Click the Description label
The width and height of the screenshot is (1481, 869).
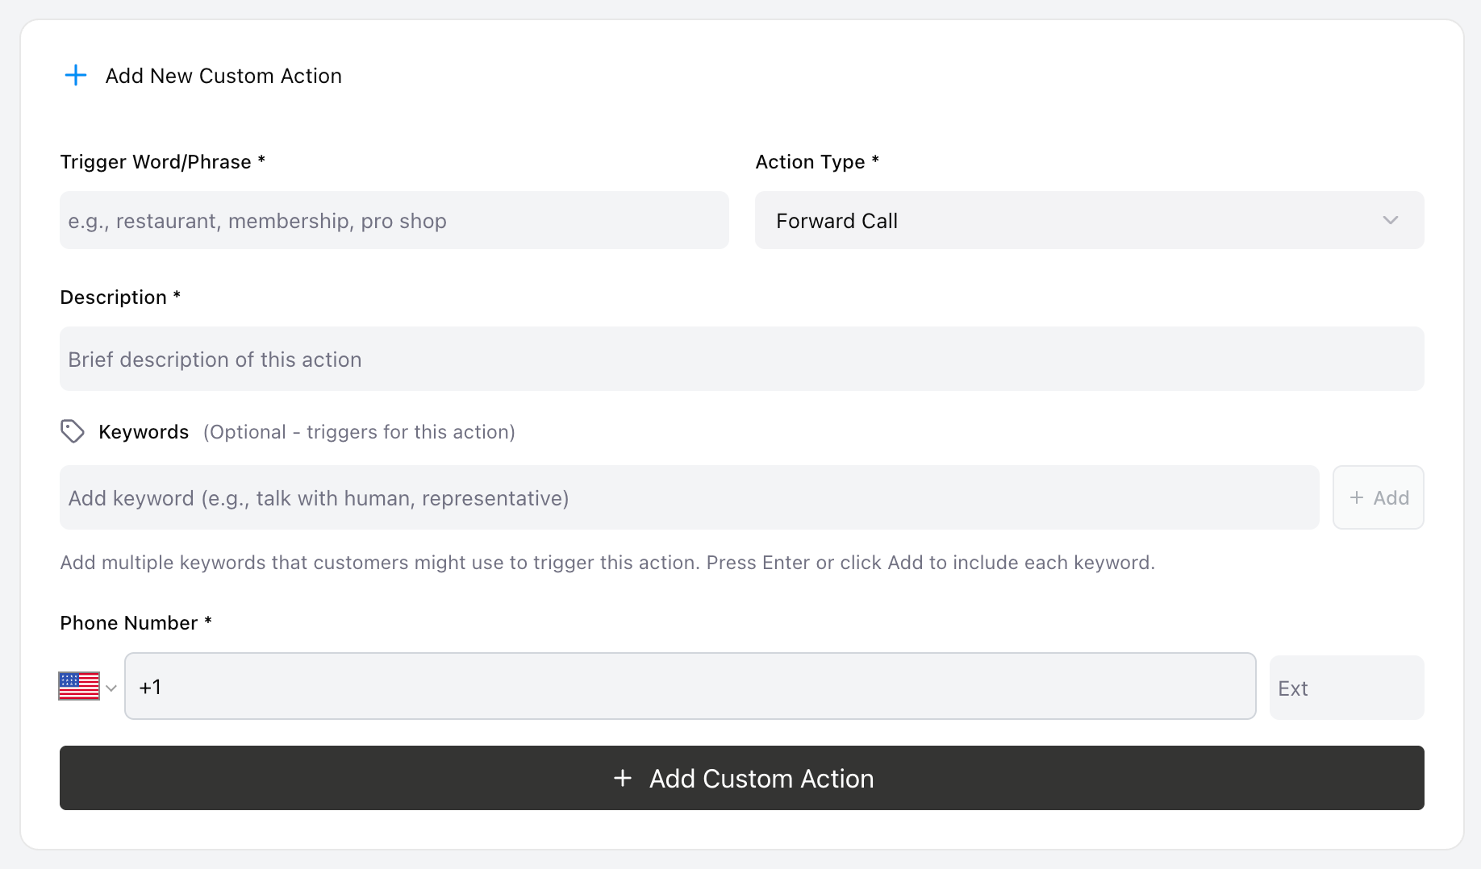coord(120,297)
